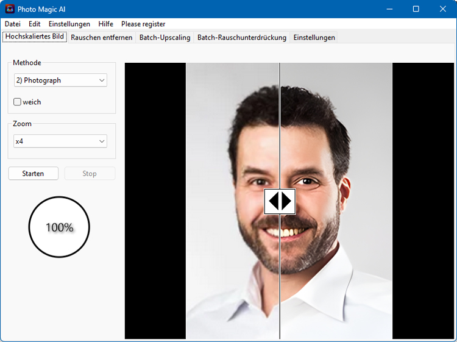Switch to the Batch-Upscaling tab
Screen dimensions: 457x342
165,38
